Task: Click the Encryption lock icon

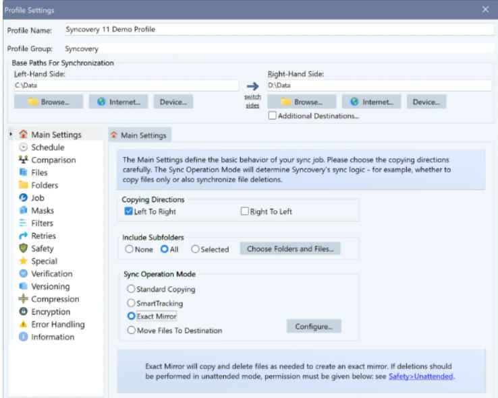Action: tap(23, 312)
